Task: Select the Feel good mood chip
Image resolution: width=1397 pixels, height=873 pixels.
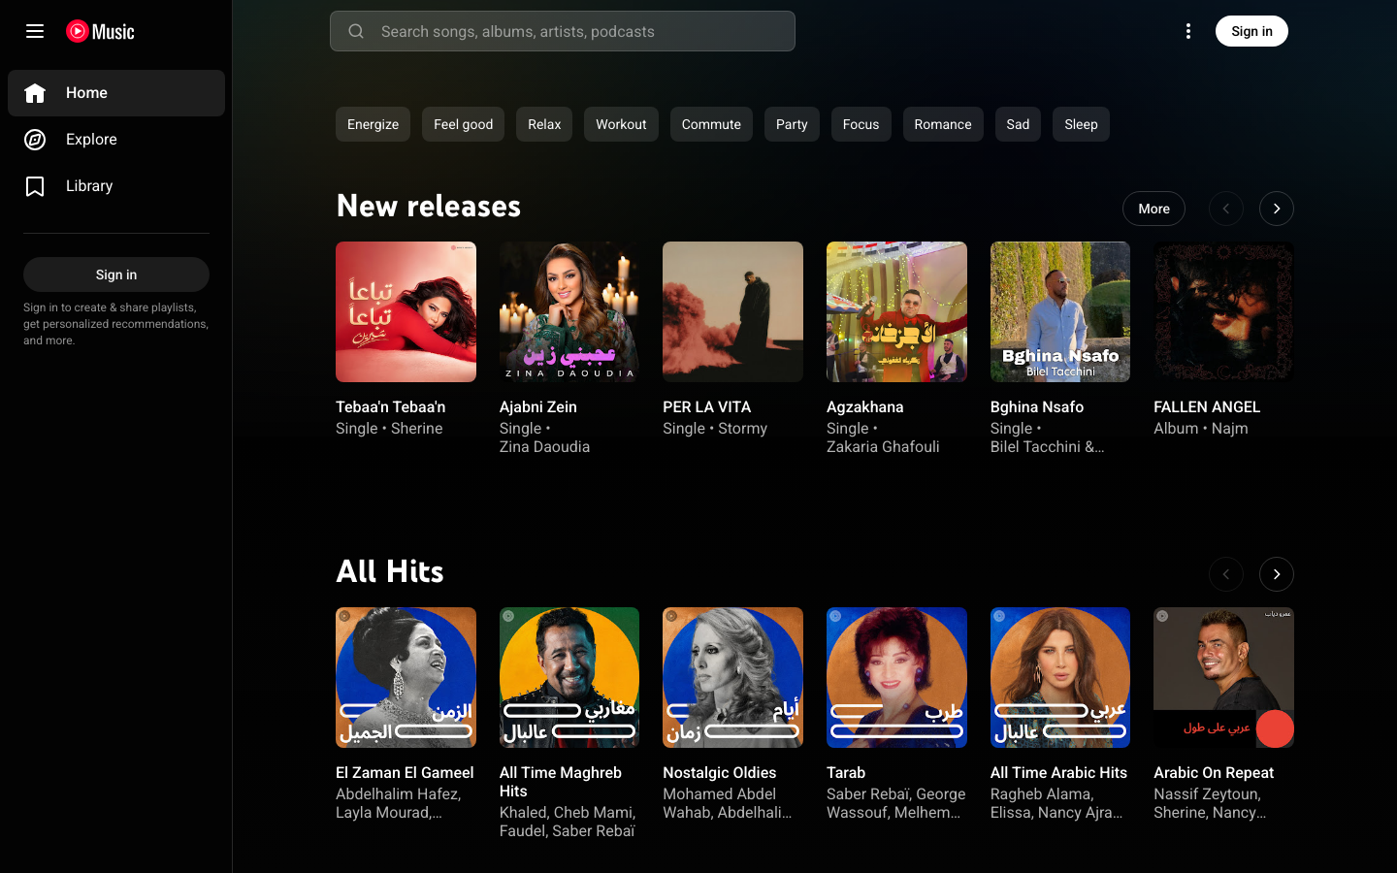Action: coord(463,124)
